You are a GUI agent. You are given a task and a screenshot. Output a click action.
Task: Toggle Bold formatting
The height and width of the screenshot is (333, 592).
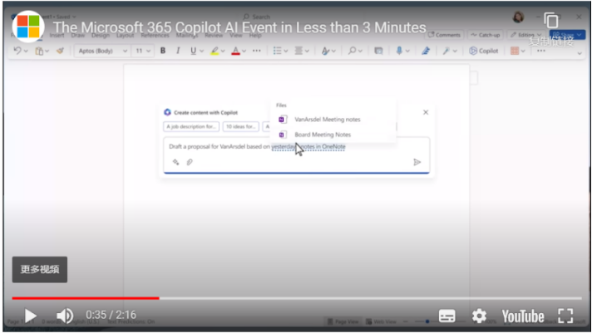pos(163,51)
